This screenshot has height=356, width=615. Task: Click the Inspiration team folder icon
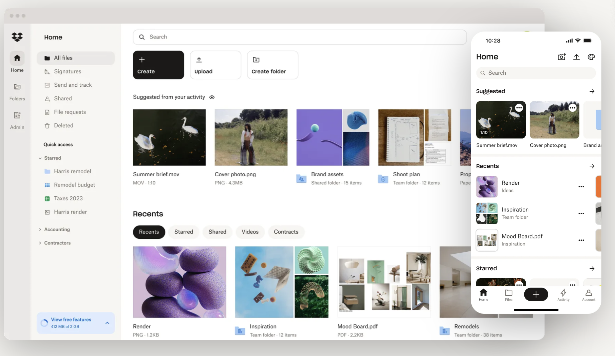point(240,331)
